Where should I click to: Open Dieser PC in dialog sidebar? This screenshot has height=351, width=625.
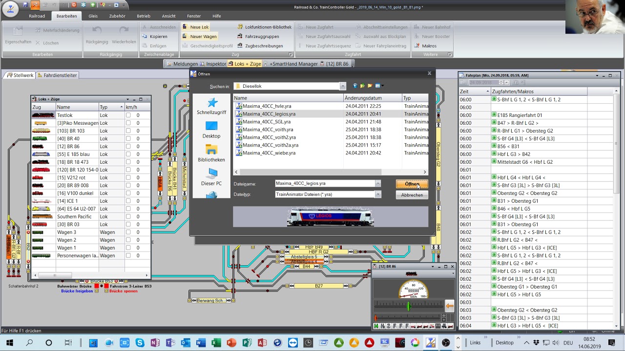click(x=211, y=177)
